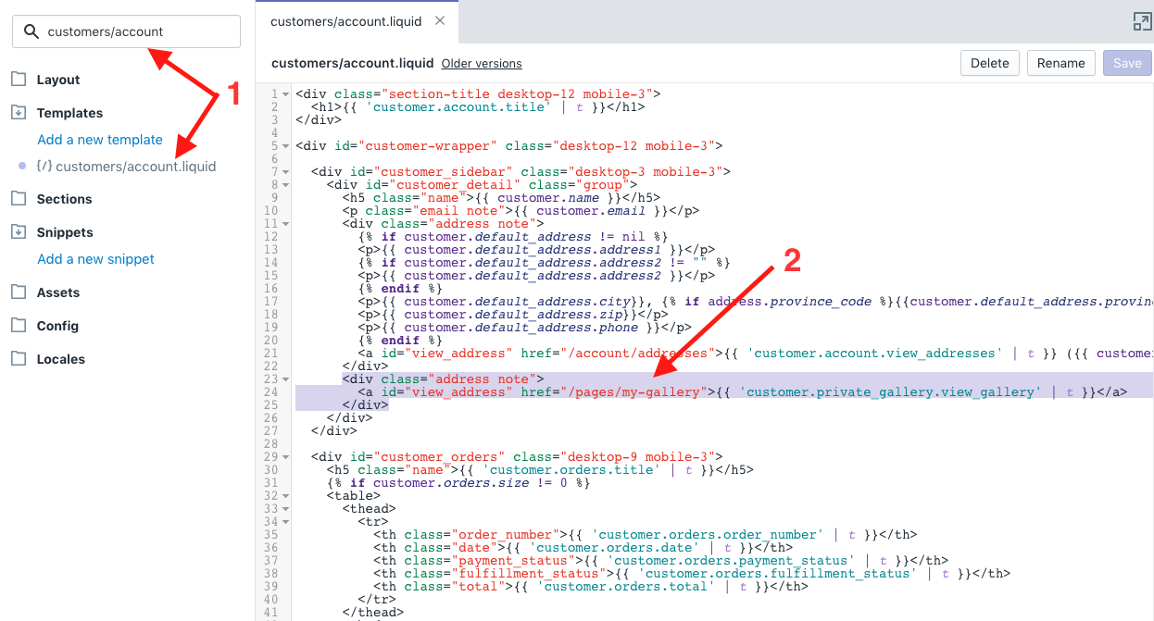Collapse the Templates folder
1154x621 pixels.
tap(69, 113)
